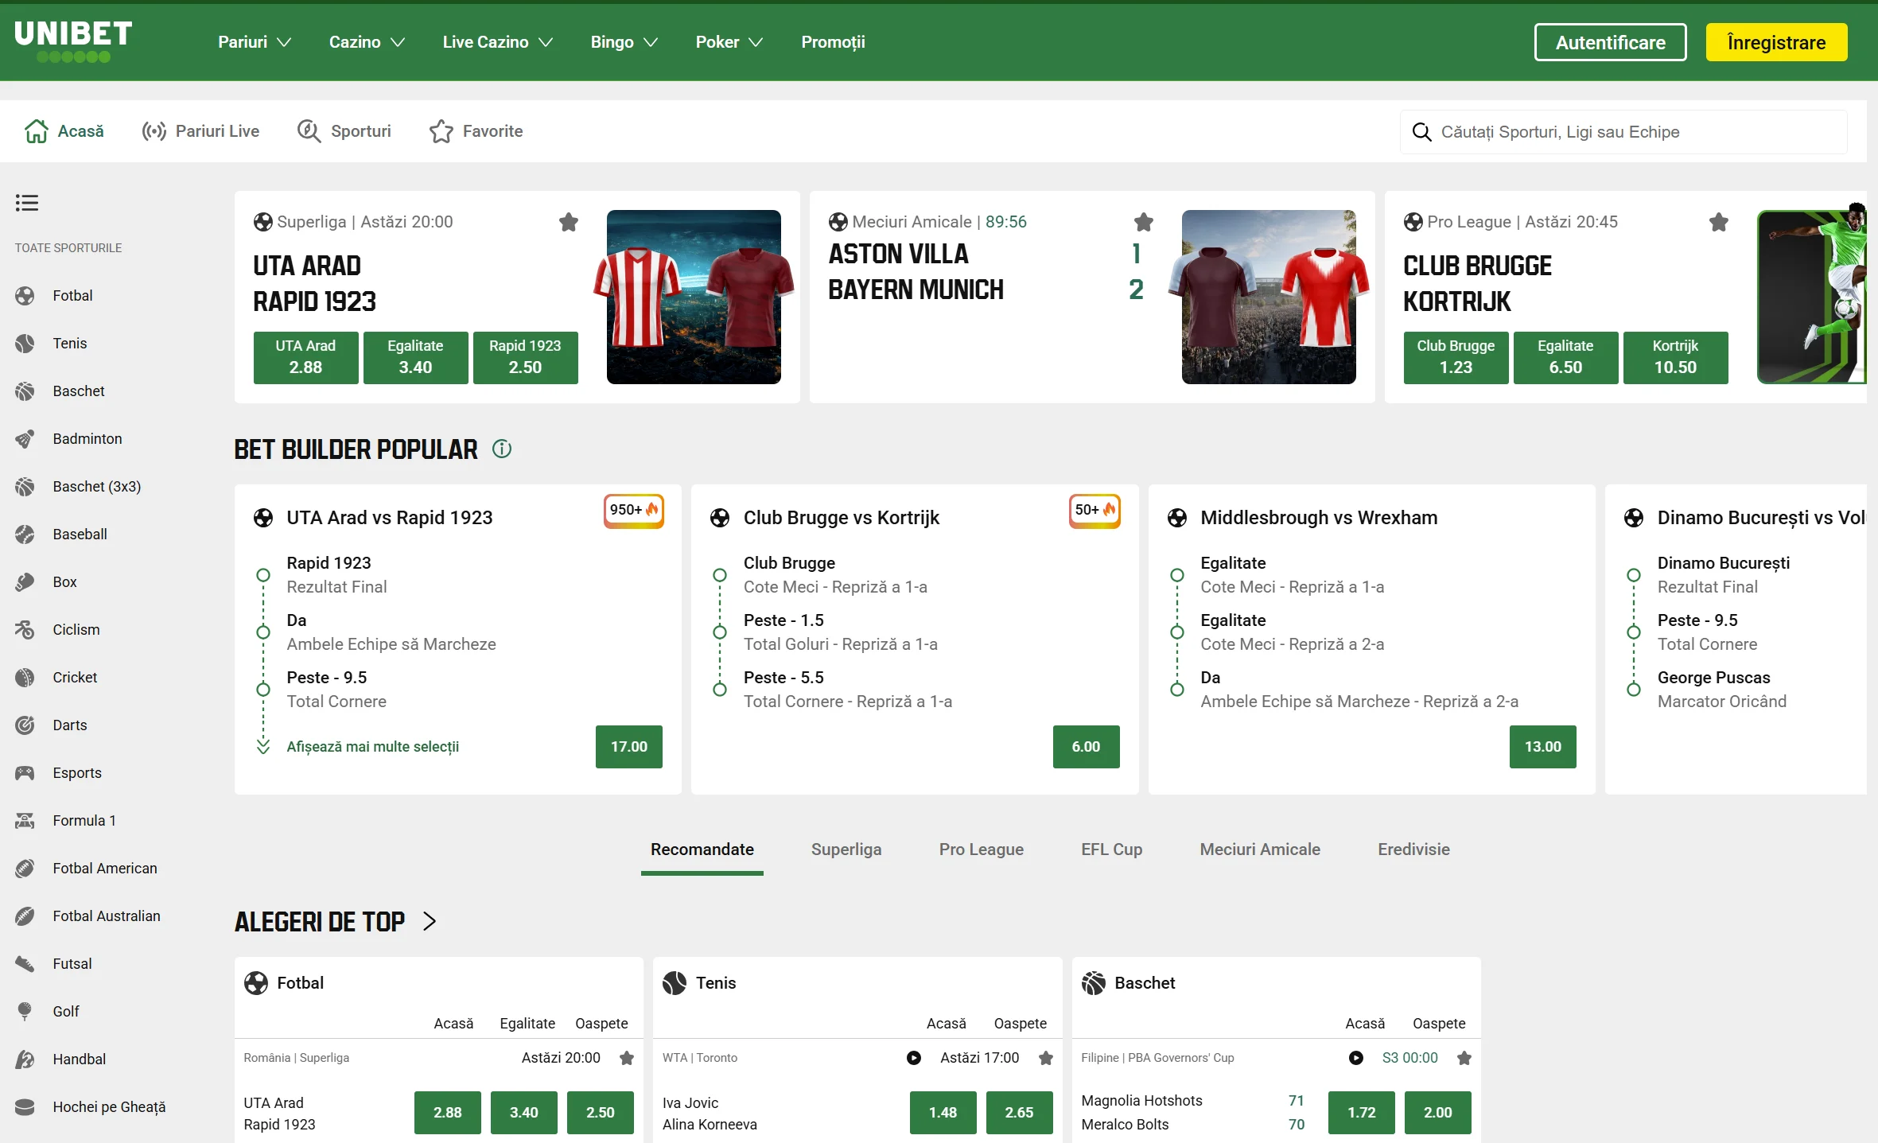Open Fotbal in the sports sidebar
Viewport: 1878px width, 1143px height.
72,296
